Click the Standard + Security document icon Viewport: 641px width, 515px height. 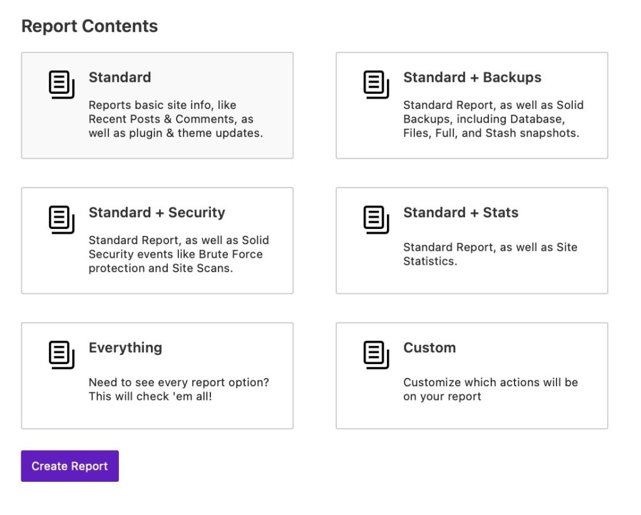point(61,220)
